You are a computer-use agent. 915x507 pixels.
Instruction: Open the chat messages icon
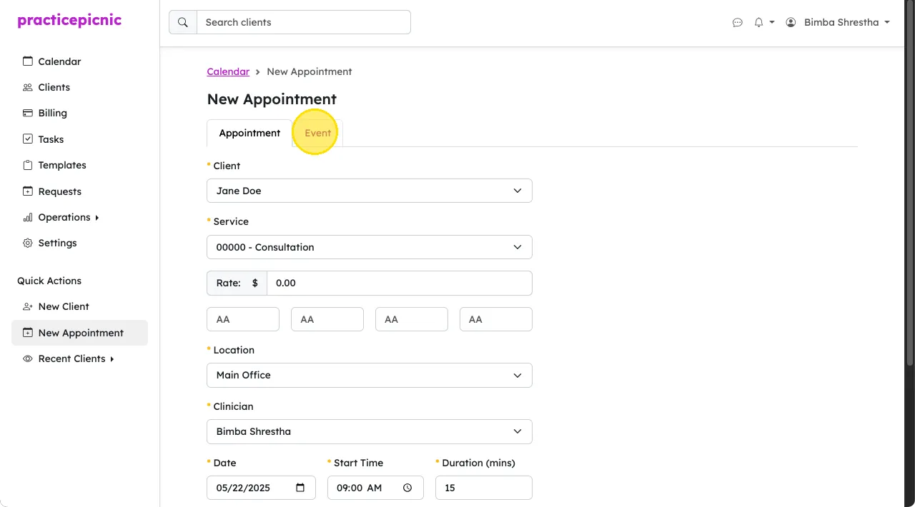[x=738, y=23]
